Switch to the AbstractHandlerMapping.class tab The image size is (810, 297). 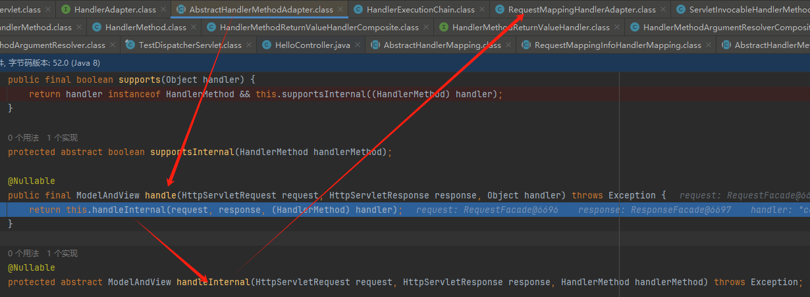click(442, 45)
